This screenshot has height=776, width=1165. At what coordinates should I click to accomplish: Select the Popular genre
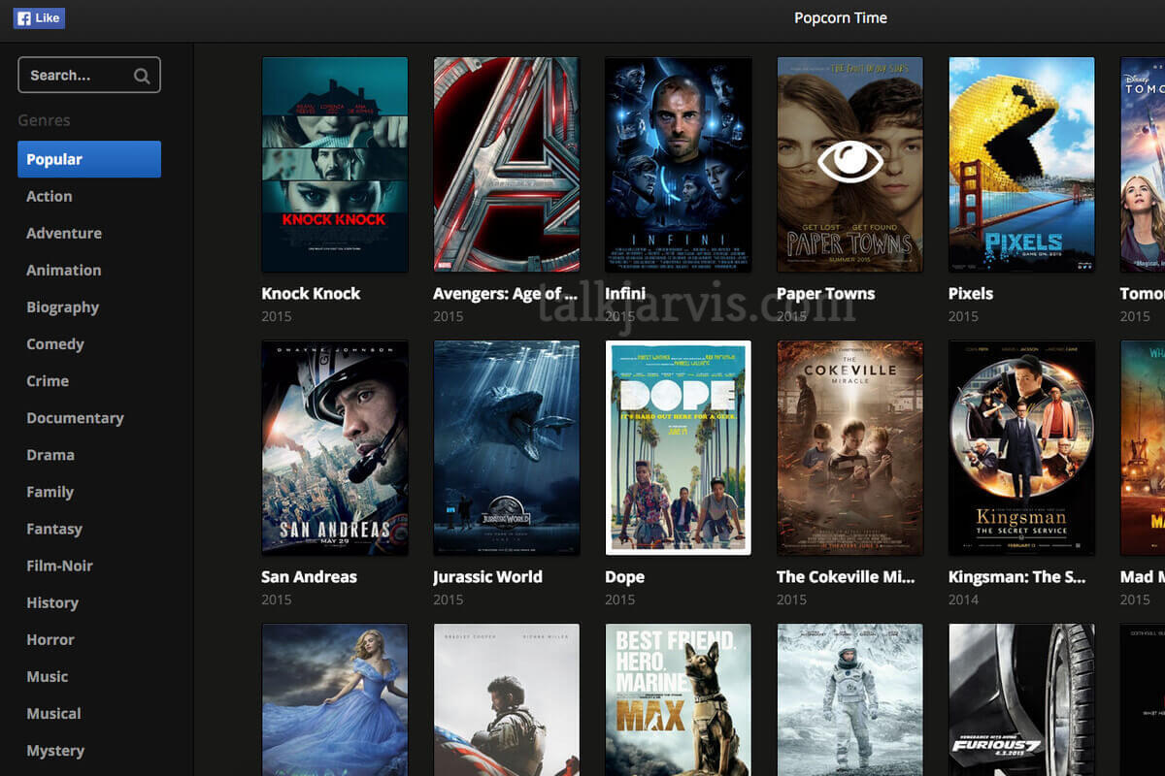click(89, 159)
